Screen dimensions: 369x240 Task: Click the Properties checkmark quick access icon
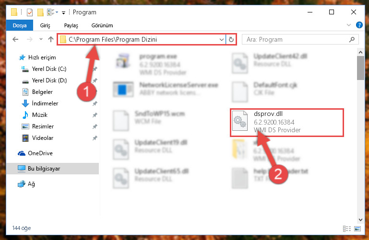pyautogui.click(x=30, y=12)
